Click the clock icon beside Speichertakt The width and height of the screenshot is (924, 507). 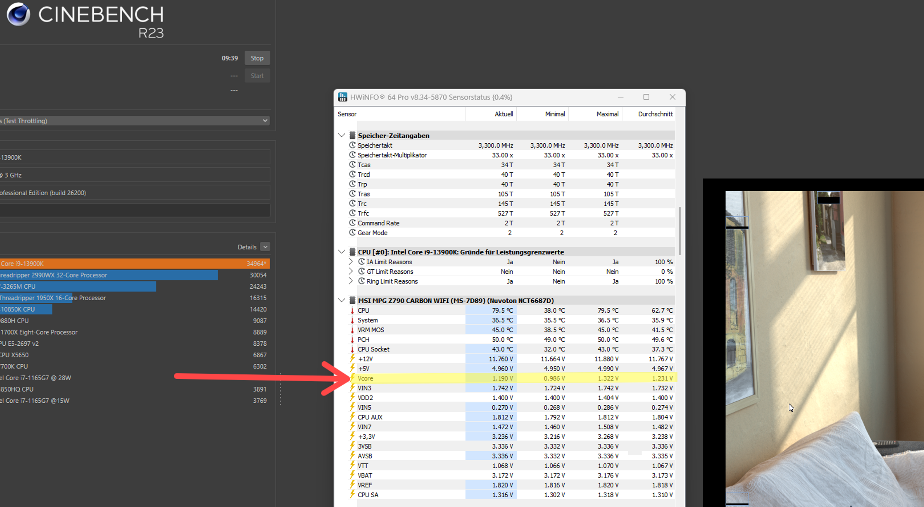(x=352, y=145)
